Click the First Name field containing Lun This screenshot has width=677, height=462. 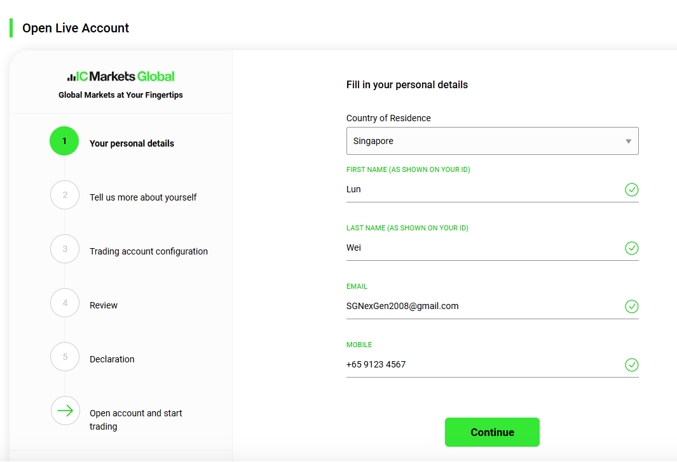[x=484, y=190]
